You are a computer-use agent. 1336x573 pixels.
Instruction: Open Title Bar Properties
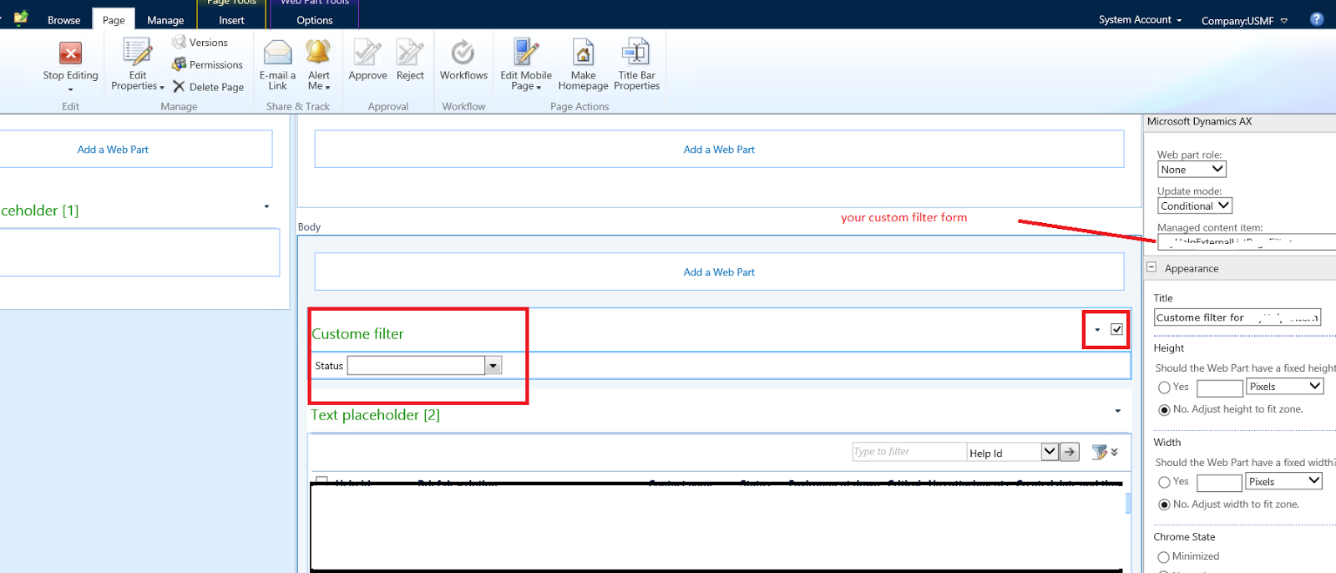click(x=636, y=65)
